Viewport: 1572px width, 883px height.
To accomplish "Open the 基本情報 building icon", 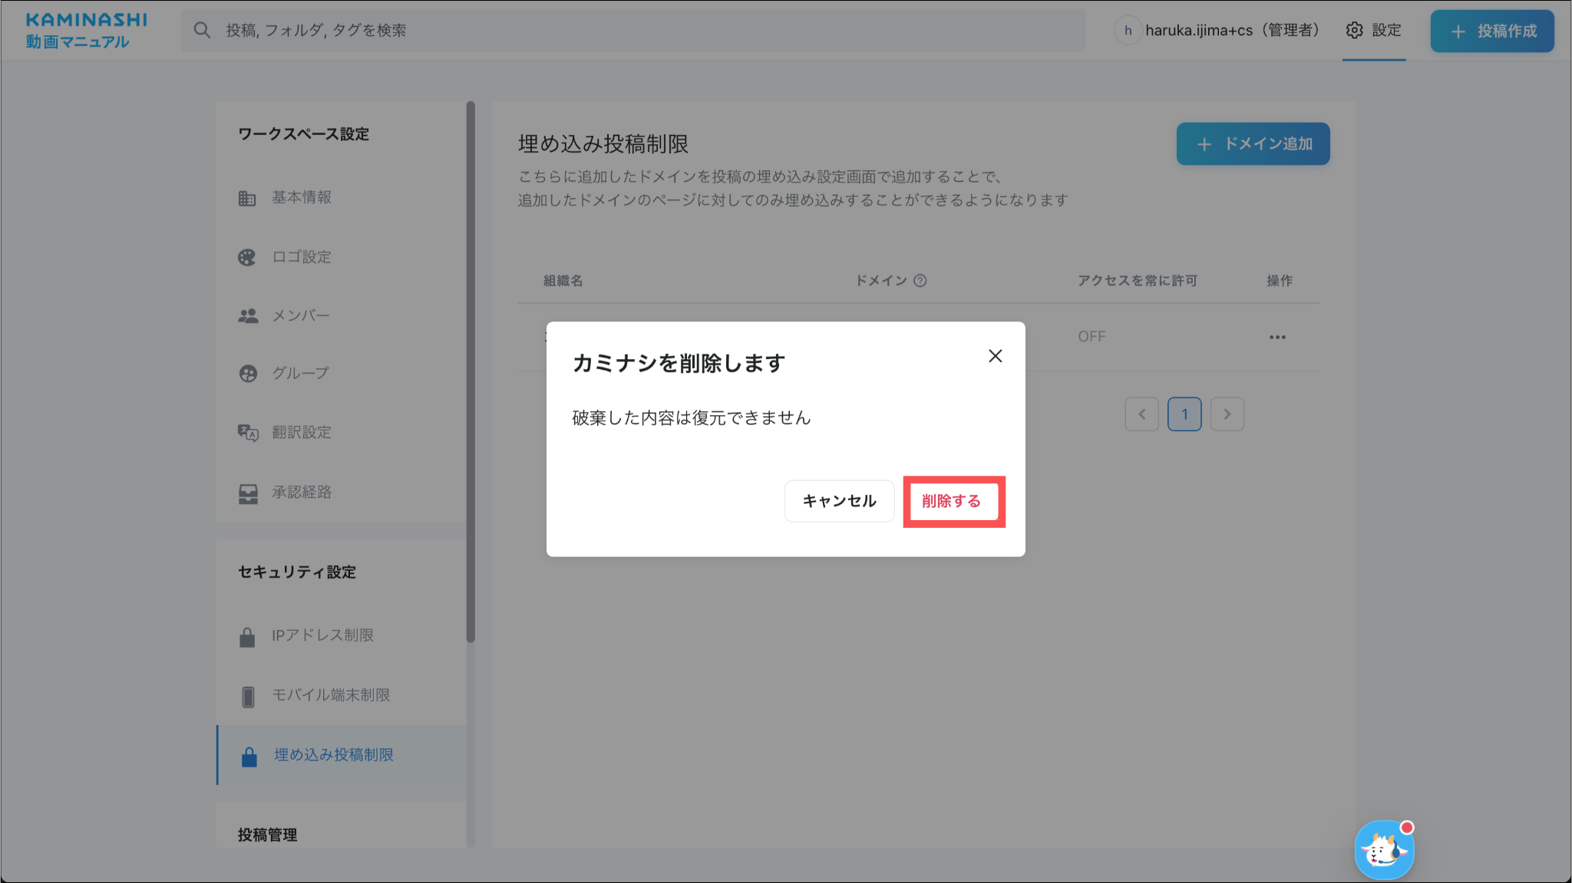I will pos(247,199).
